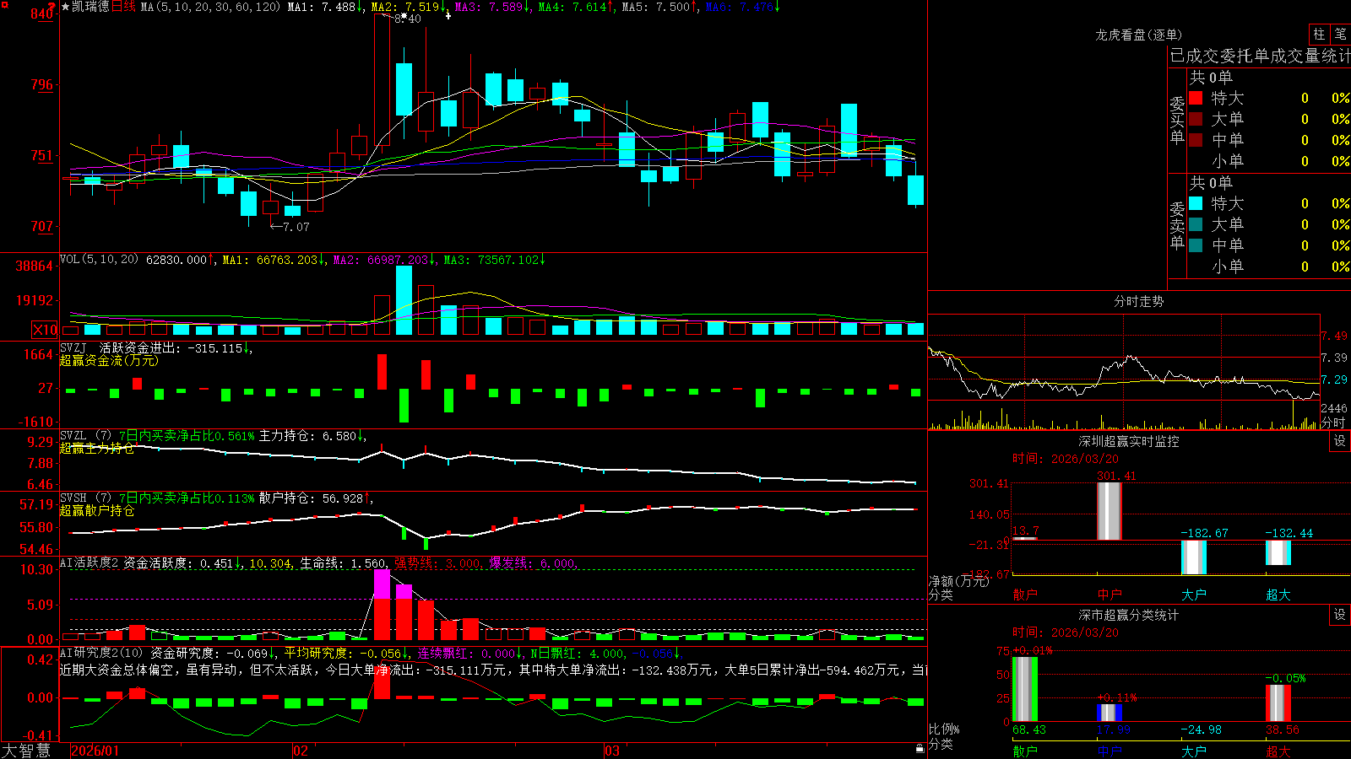Click the 深圳超赢实时监控 panel title
The width and height of the screenshot is (1351, 759).
pyautogui.click(x=1128, y=441)
